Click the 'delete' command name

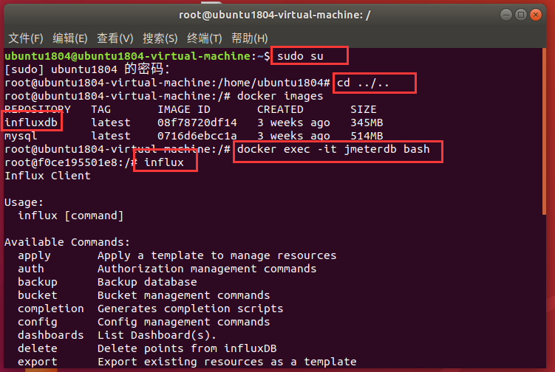[x=38, y=348]
